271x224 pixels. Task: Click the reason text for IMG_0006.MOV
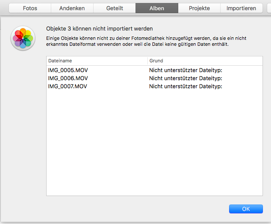pyautogui.click(x=185, y=78)
